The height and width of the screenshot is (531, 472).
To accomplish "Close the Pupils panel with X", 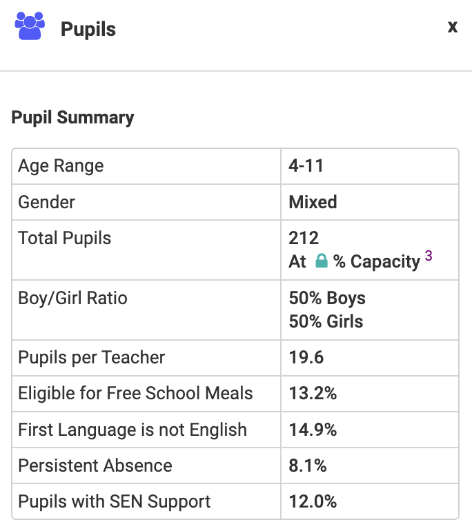I will click(x=453, y=27).
